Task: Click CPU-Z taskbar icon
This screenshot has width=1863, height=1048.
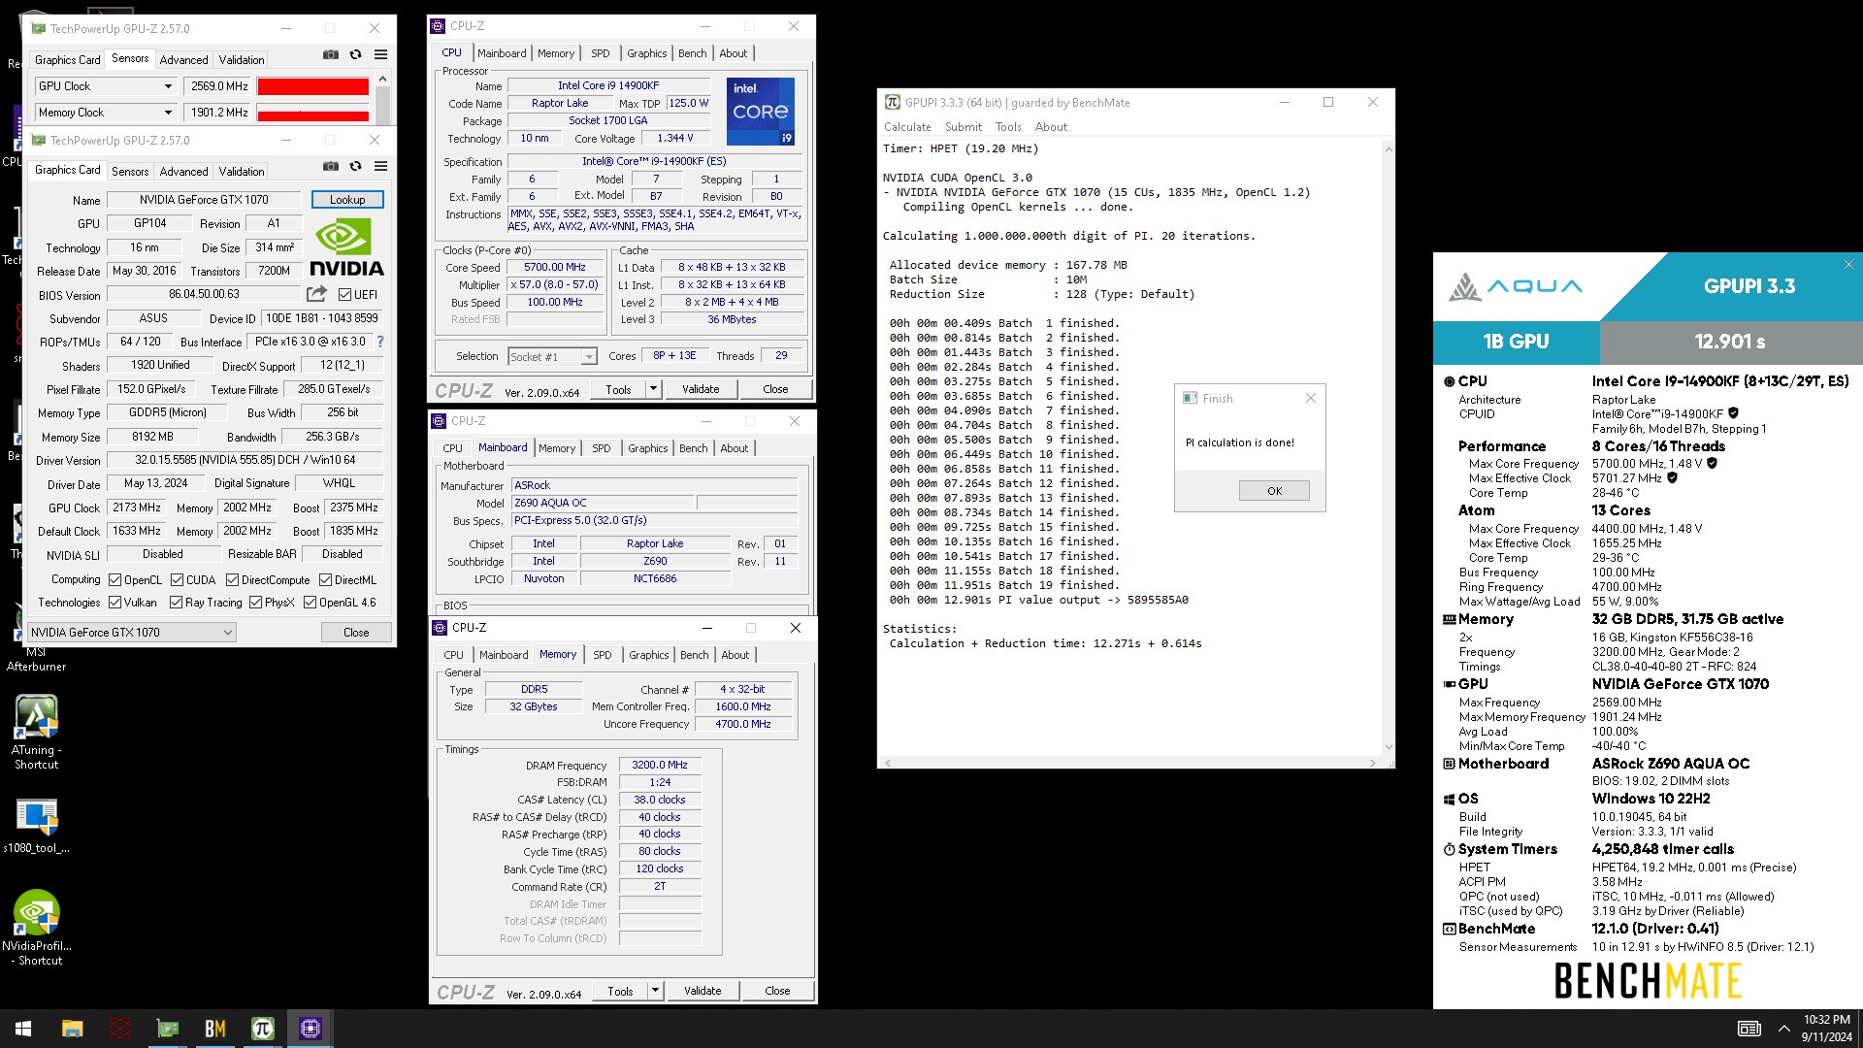Action: click(x=310, y=1029)
